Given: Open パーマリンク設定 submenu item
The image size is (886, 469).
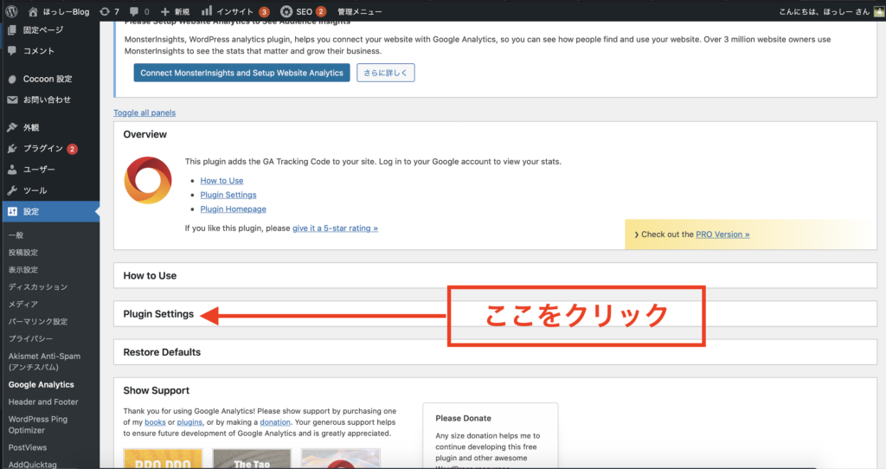Looking at the screenshot, I should click(38, 322).
